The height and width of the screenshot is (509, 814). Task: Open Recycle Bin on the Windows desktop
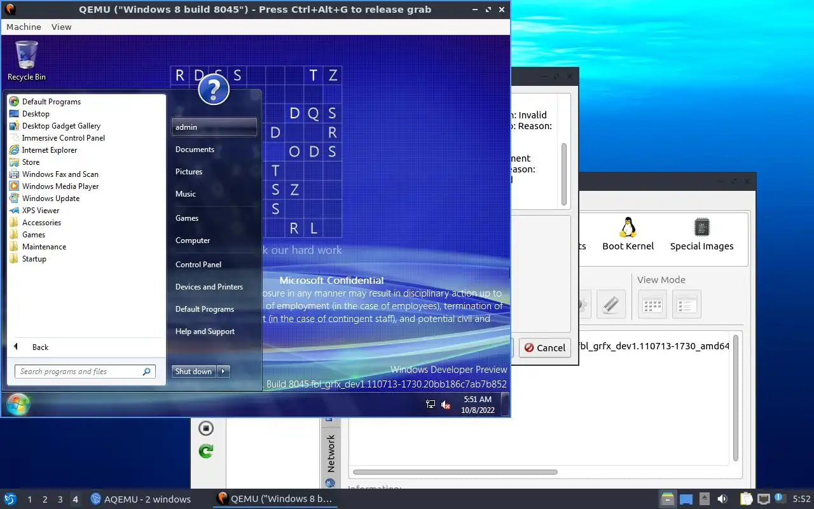[27, 61]
